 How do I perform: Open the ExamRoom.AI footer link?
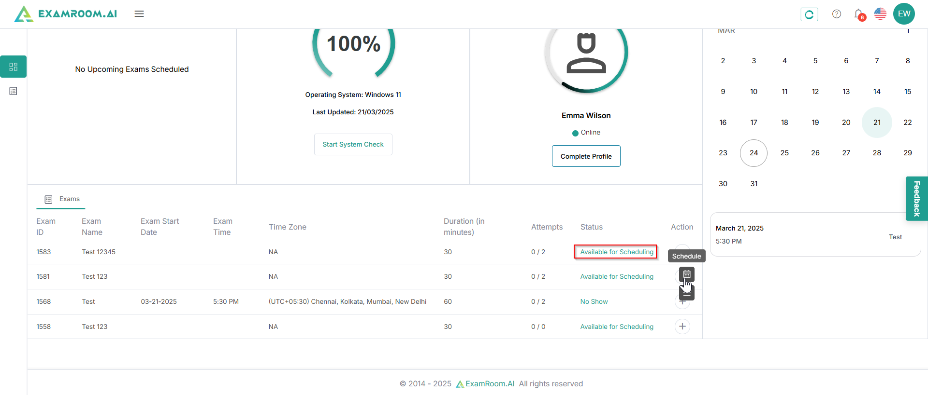coord(485,384)
